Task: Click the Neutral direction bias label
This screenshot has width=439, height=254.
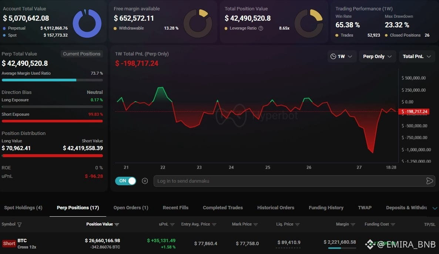Action: [x=95, y=92]
